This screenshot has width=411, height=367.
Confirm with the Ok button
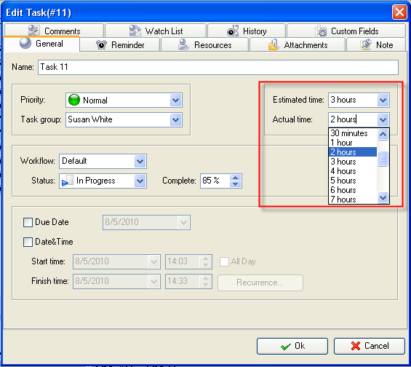[x=292, y=347]
